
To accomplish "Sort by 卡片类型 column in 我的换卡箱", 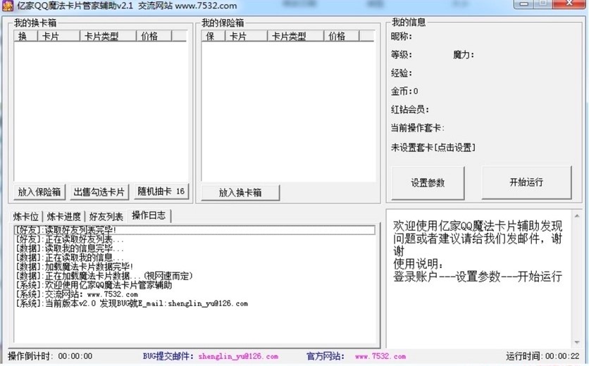I will 108,36.
